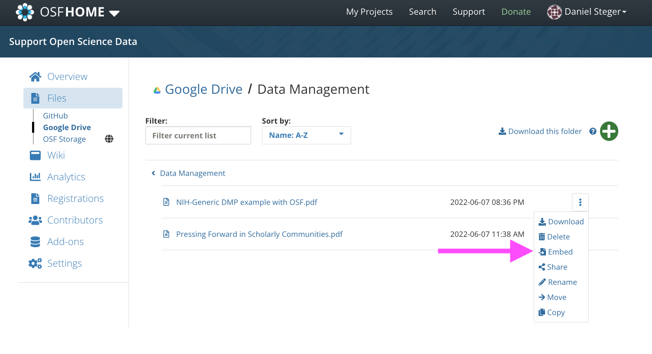Go back to Data Management folder link
The width and height of the screenshot is (652, 354).
193,173
